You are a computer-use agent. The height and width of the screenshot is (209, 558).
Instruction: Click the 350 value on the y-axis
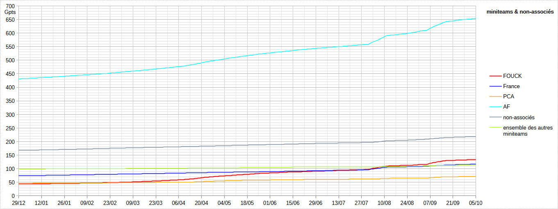pos(10,101)
